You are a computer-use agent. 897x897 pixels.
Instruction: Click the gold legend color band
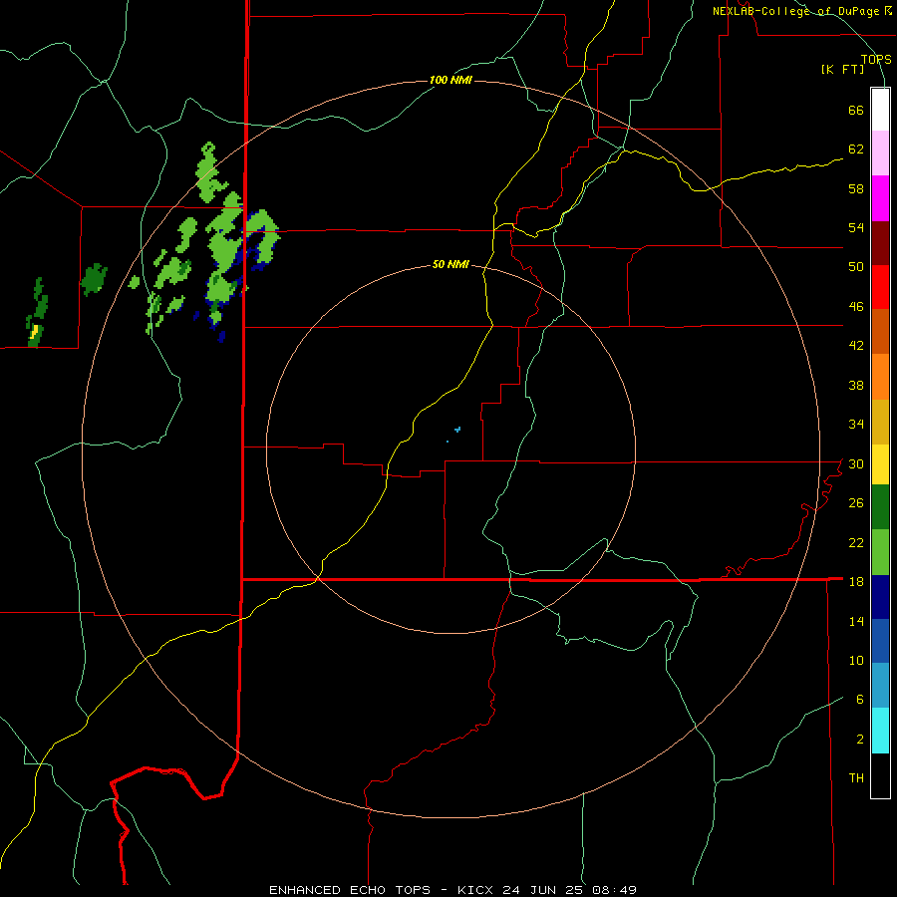tap(880, 422)
